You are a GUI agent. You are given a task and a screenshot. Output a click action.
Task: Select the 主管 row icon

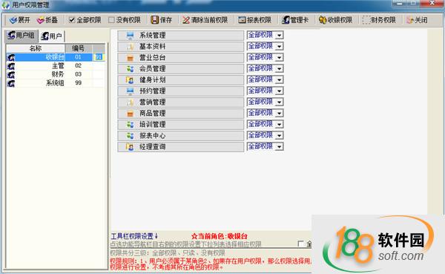[11, 66]
